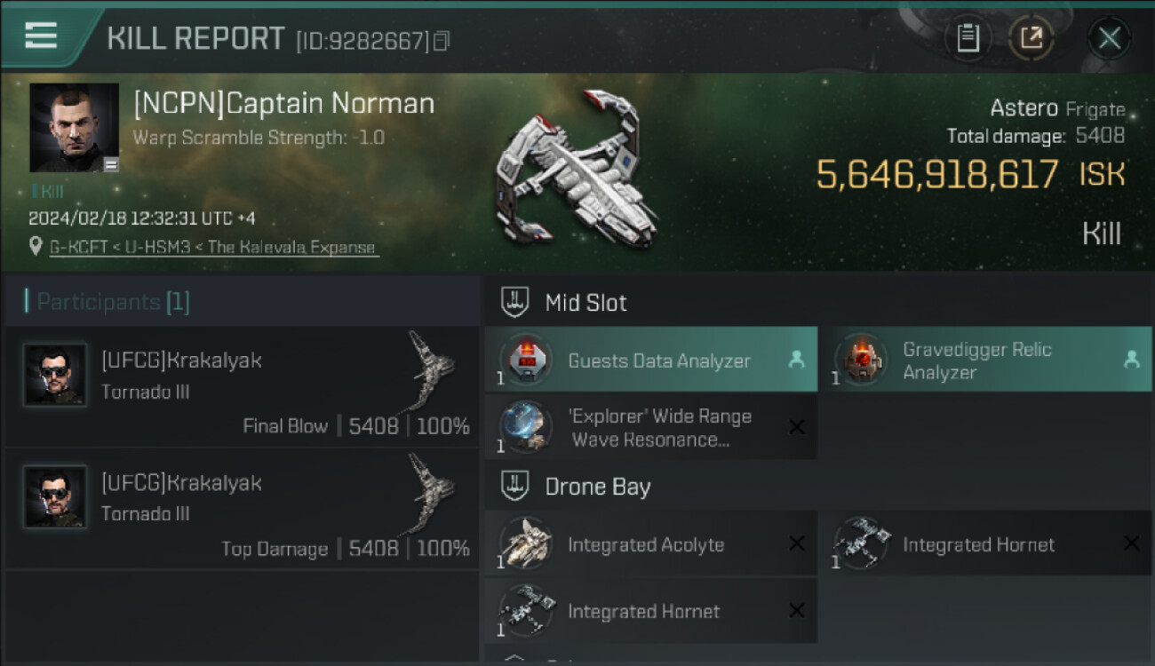Click the clipboard report icon
Image resolution: width=1155 pixels, height=666 pixels.
coord(968,38)
